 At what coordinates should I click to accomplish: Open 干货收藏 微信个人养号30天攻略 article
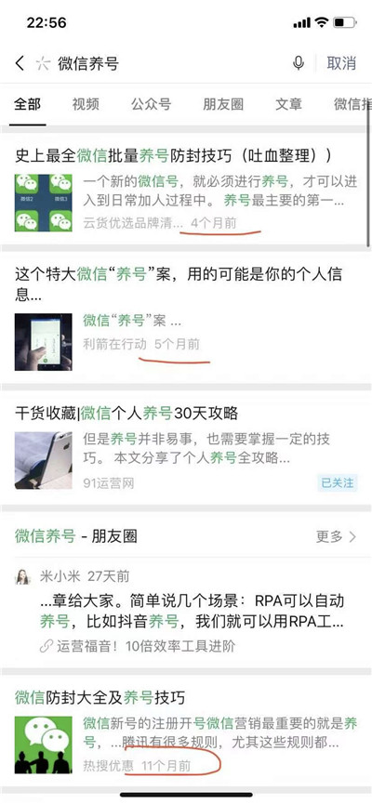126,413
